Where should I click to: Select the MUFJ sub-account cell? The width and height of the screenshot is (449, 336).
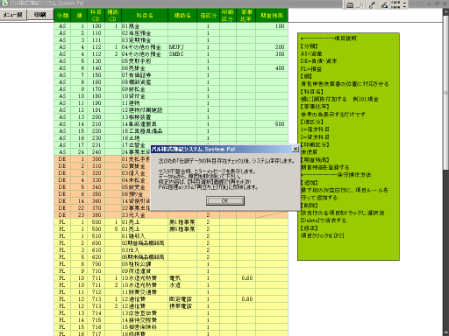(x=182, y=47)
